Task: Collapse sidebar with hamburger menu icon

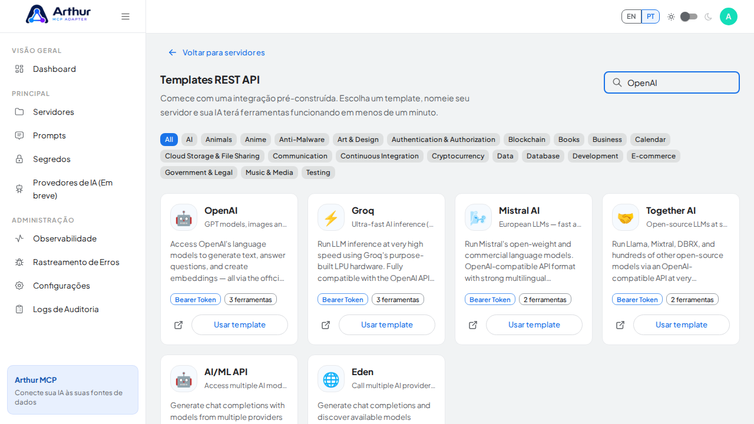Action: [125, 16]
